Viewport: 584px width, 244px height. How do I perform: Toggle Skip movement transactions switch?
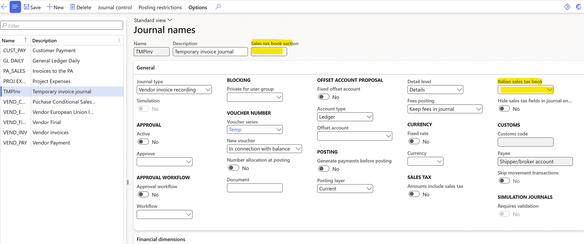504,181
